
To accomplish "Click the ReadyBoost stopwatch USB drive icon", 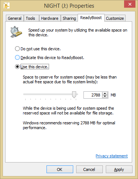I will (x=16, y=32).
